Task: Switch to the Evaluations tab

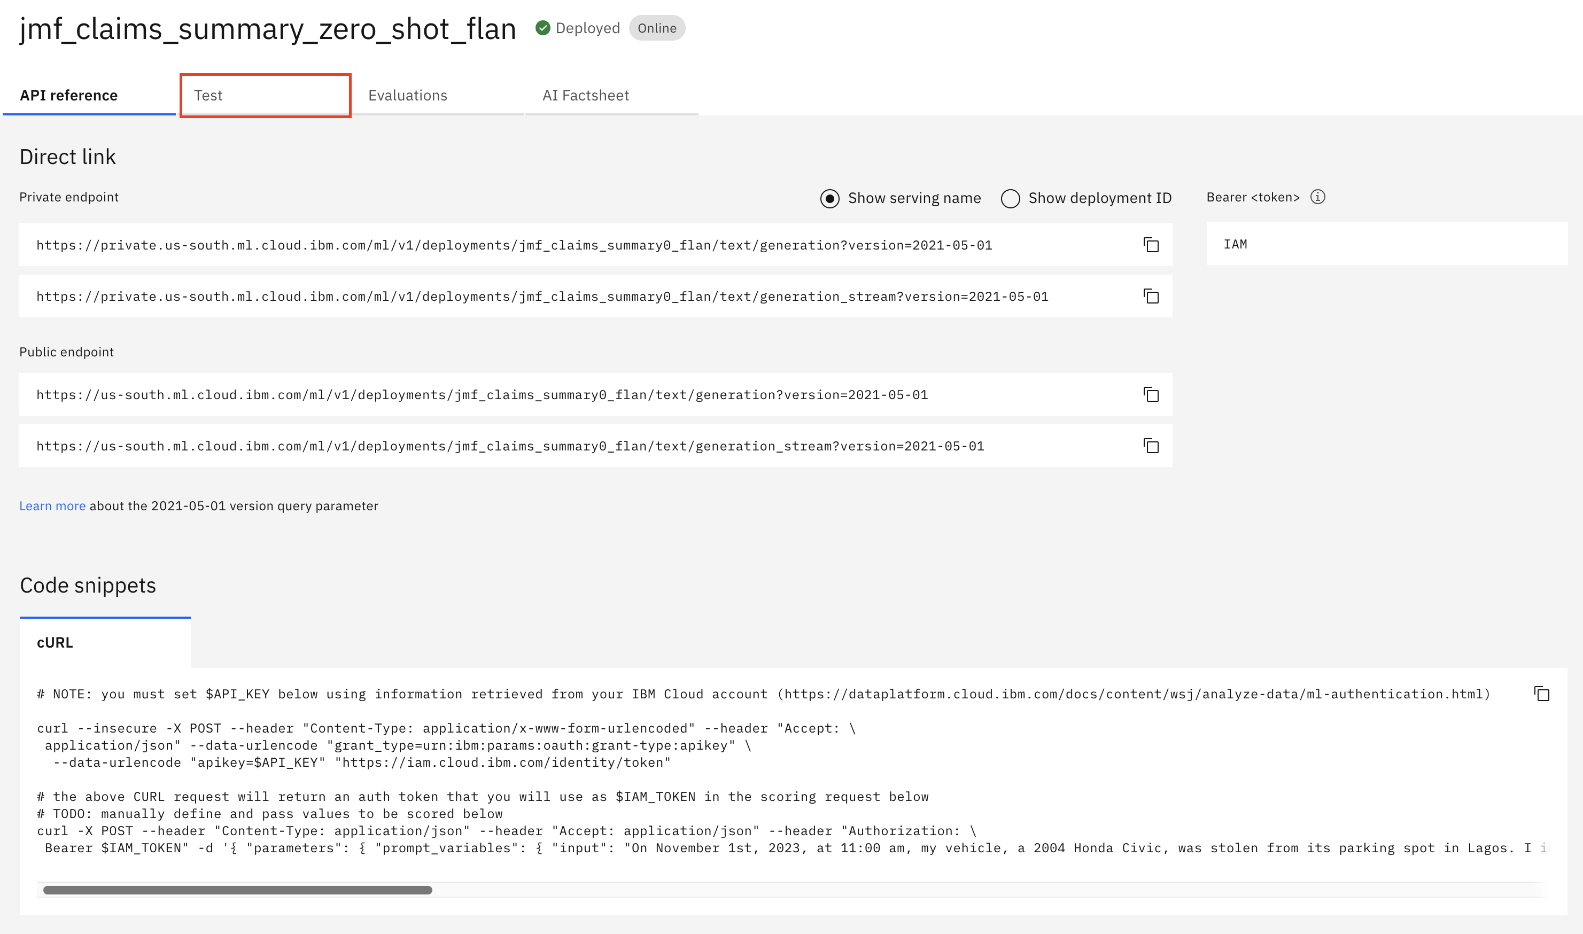Action: coord(408,95)
